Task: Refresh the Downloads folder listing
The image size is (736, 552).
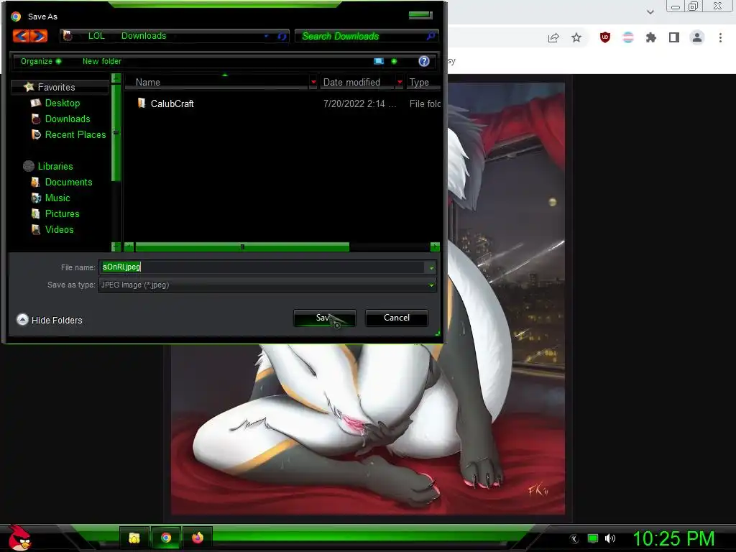Action: [282, 36]
